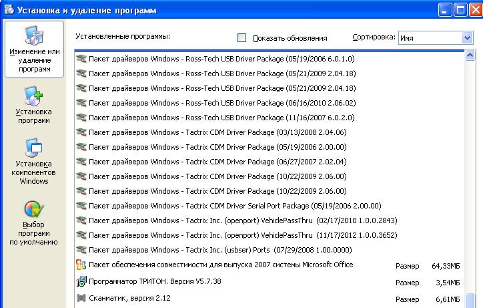Select Tactrix Inc. (usbser) Ports row
Screen dimensions: 483x308
point(270,250)
